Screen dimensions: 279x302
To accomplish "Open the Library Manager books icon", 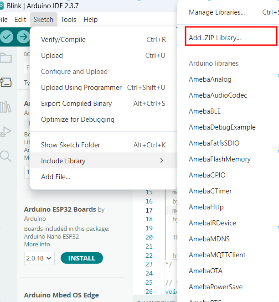I will click(5, 107).
